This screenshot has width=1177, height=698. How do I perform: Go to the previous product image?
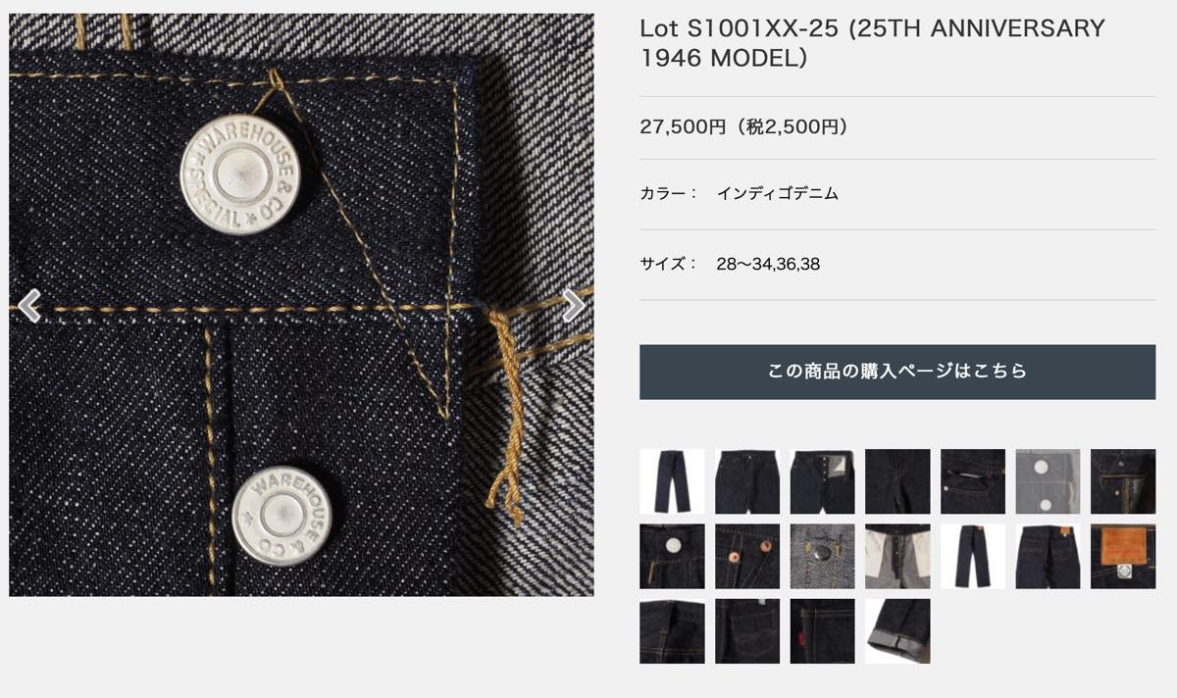pyautogui.click(x=29, y=305)
